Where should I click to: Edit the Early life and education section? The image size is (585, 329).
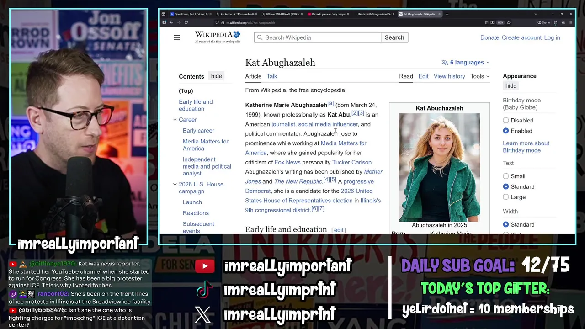(x=339, y=230)
